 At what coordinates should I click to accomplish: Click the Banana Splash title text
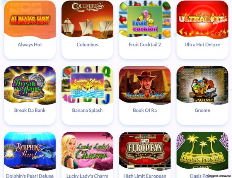coord(87,110)
